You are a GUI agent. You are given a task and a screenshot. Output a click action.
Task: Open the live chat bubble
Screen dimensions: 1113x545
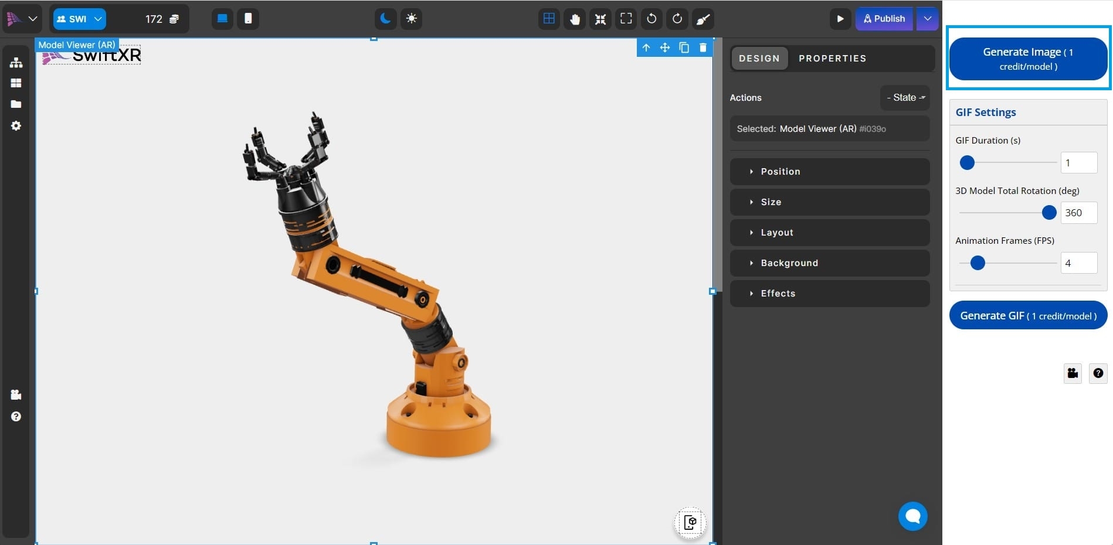point(912,516)
